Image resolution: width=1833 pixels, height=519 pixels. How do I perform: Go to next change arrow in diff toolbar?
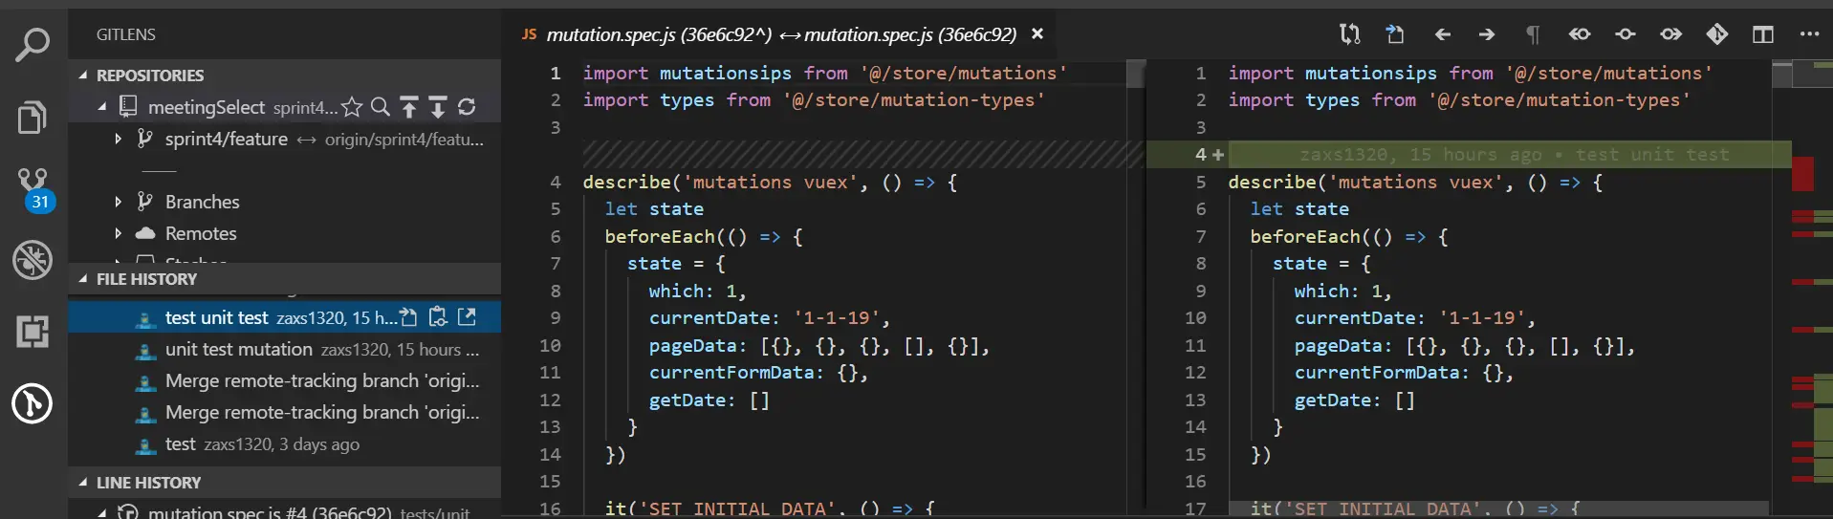coord(1487,34)
